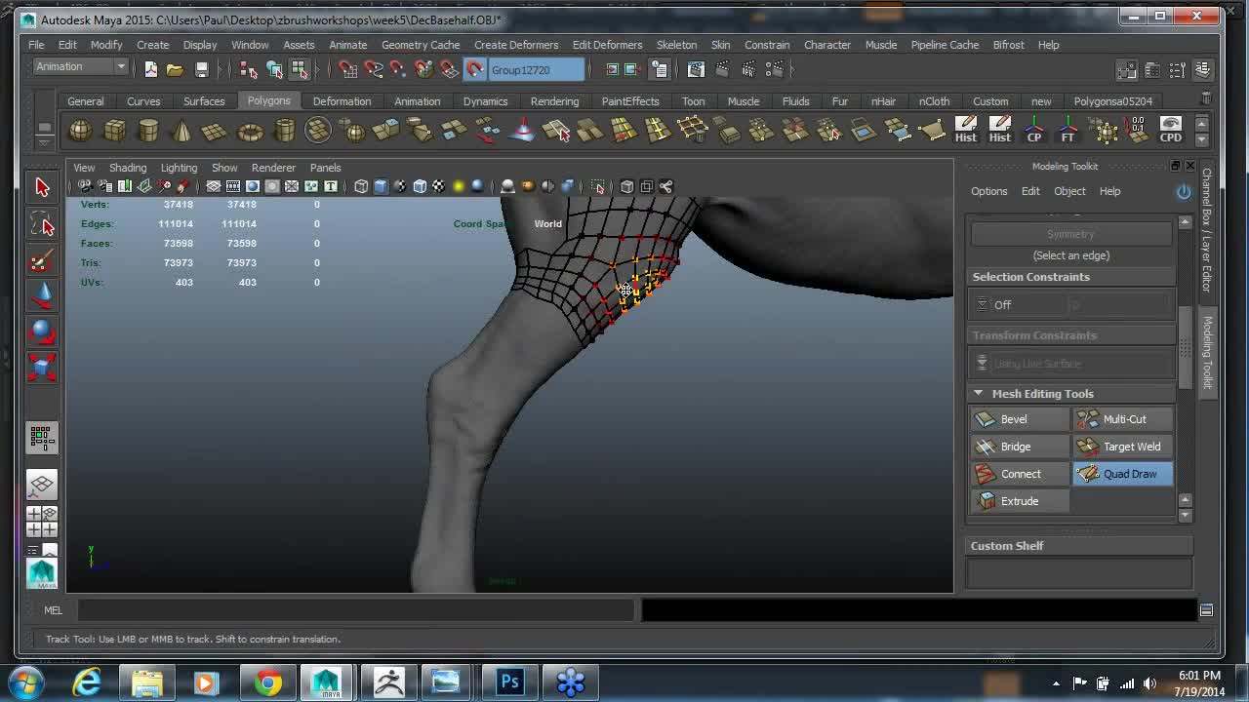Switch to the Deformation shelf tab
The image size is (1249, 702).
(342, 101)
